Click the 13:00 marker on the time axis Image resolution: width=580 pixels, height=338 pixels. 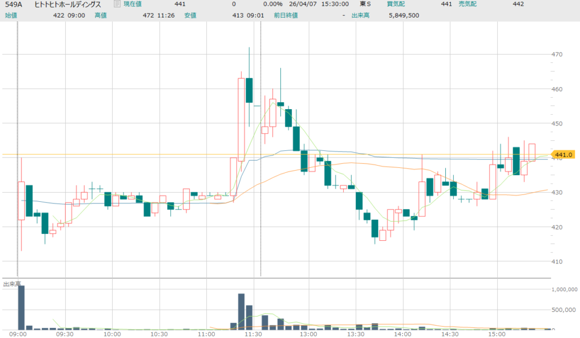308,335
